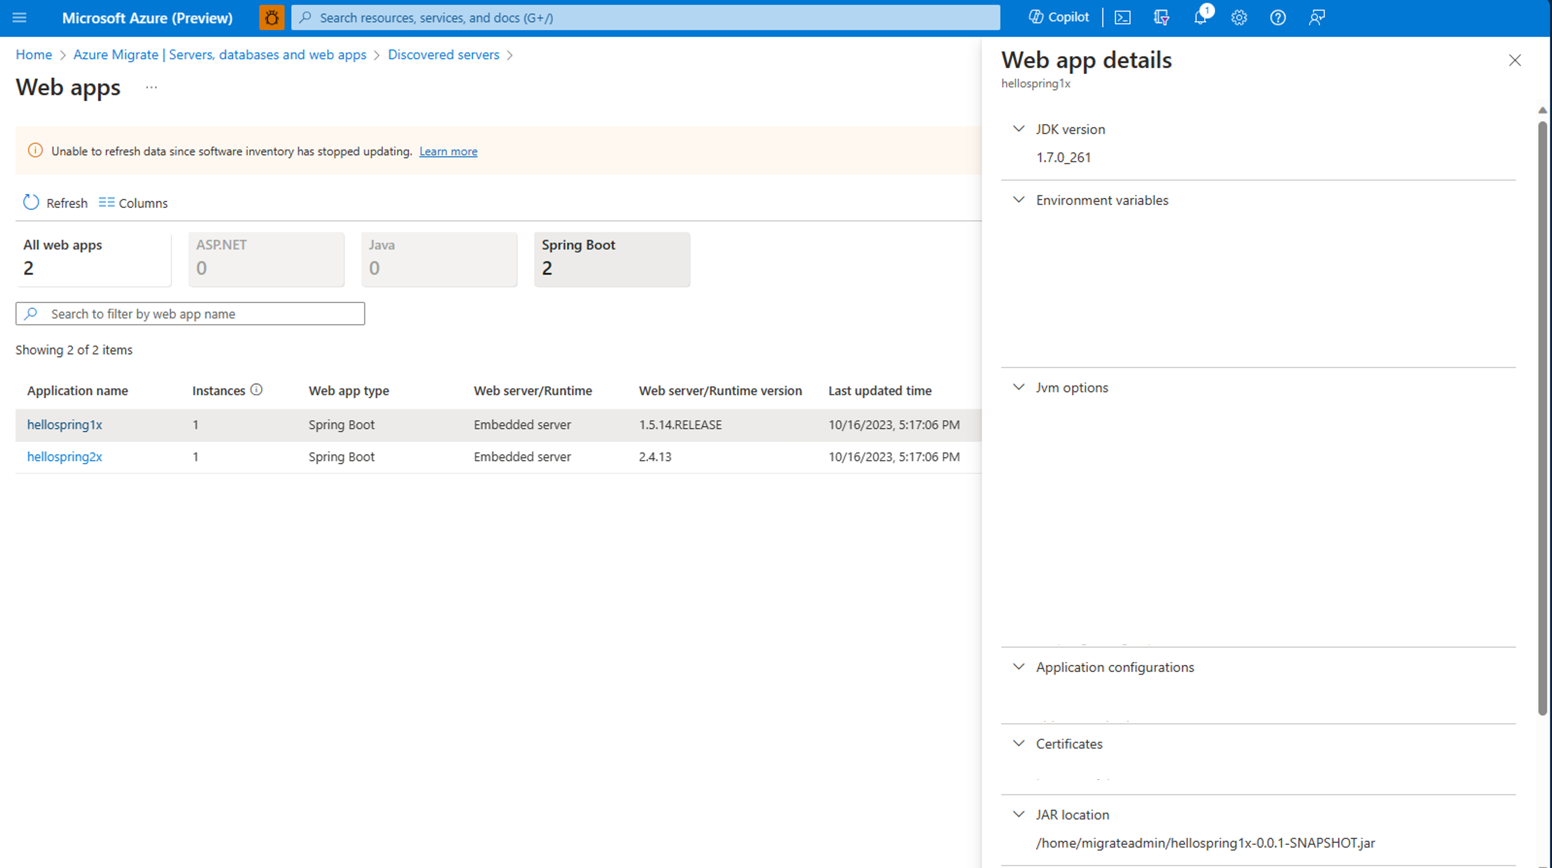Select the Spring Boot filter tile

coord(612,259)
